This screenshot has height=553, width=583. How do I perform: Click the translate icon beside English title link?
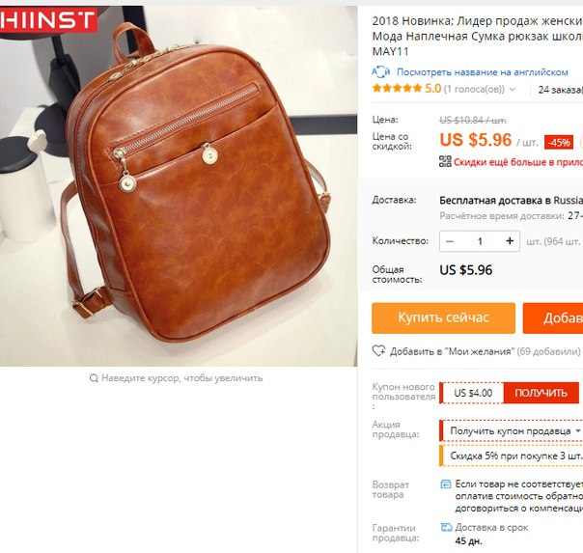click(x=380, y=72)
